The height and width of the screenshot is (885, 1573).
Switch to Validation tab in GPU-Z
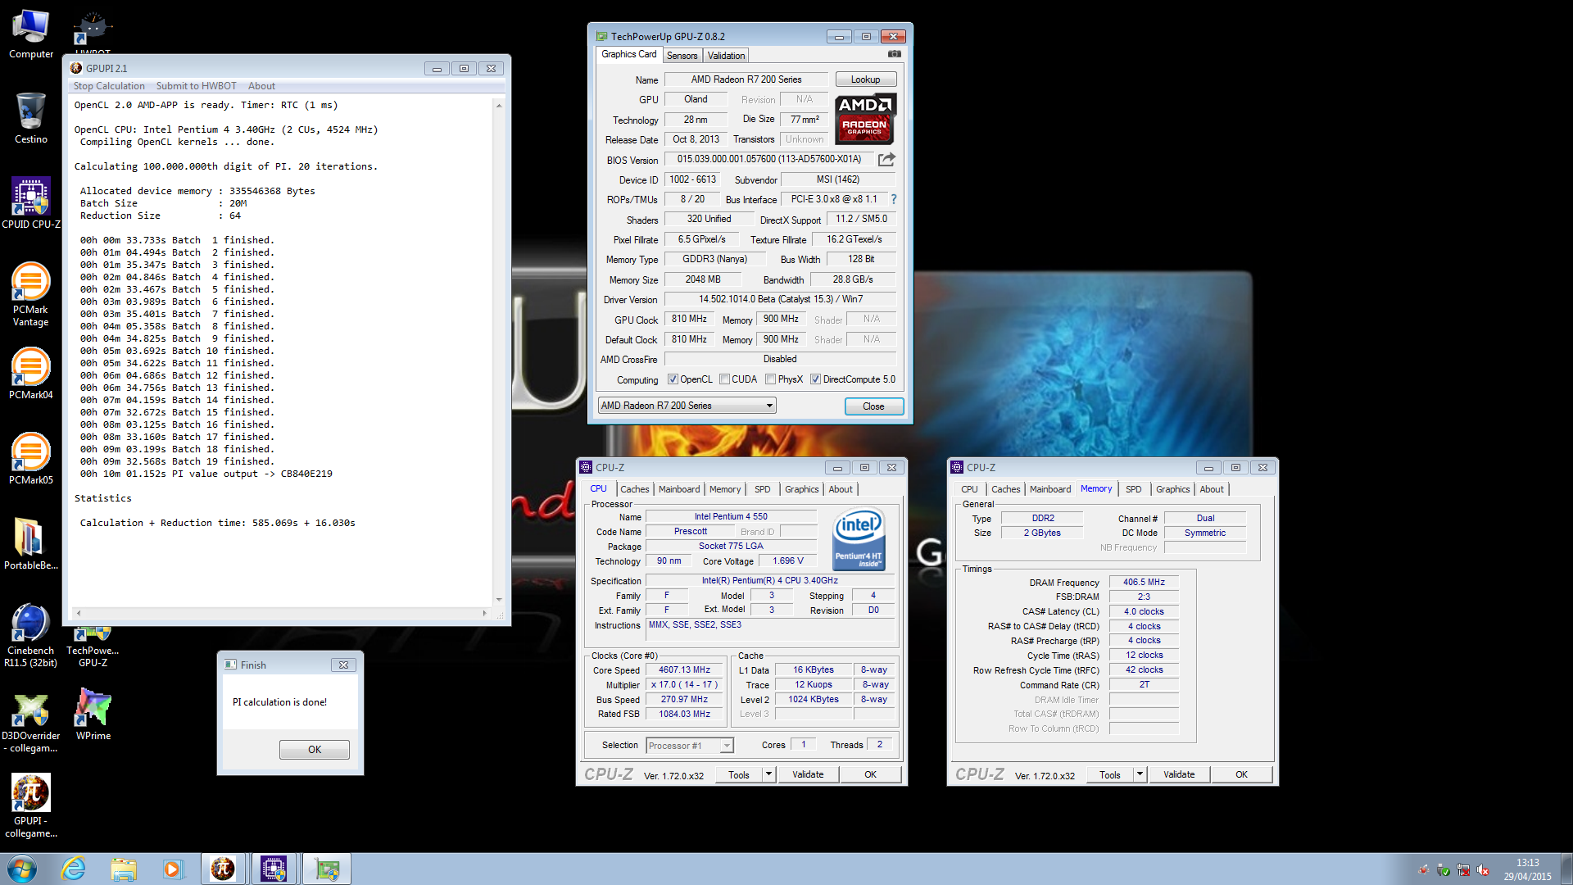[726, 56]
